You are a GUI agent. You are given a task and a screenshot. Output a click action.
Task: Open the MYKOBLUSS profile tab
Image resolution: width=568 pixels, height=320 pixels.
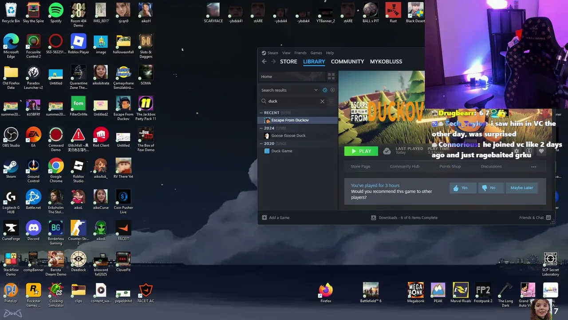pyautogui.click(x=386, y=61)
